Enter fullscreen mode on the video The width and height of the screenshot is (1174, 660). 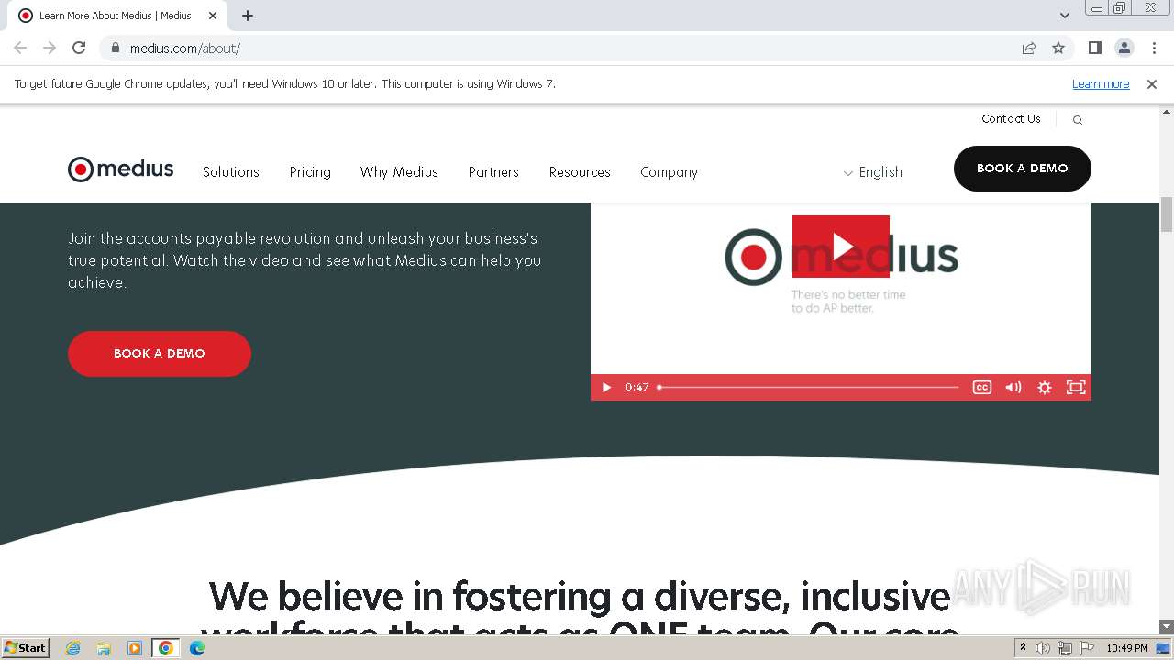(x=1076, y=388)
